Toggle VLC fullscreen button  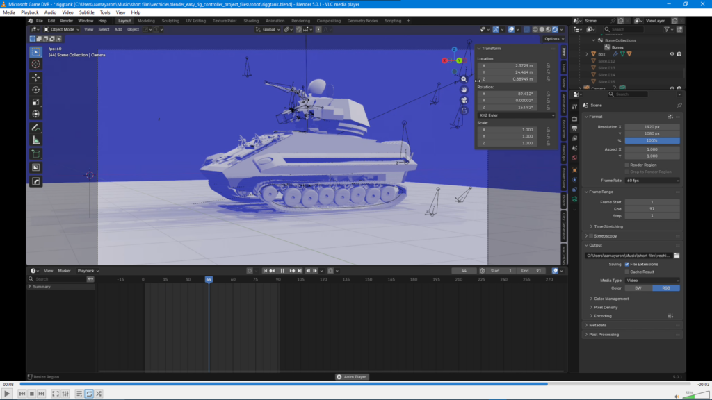click(x=56, y=394)
